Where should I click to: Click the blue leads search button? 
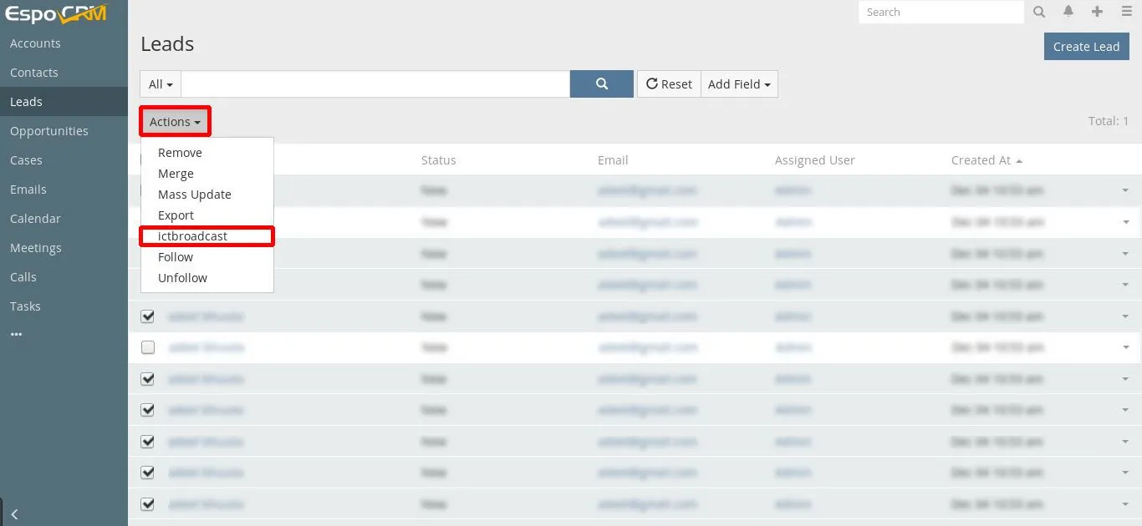601,84
